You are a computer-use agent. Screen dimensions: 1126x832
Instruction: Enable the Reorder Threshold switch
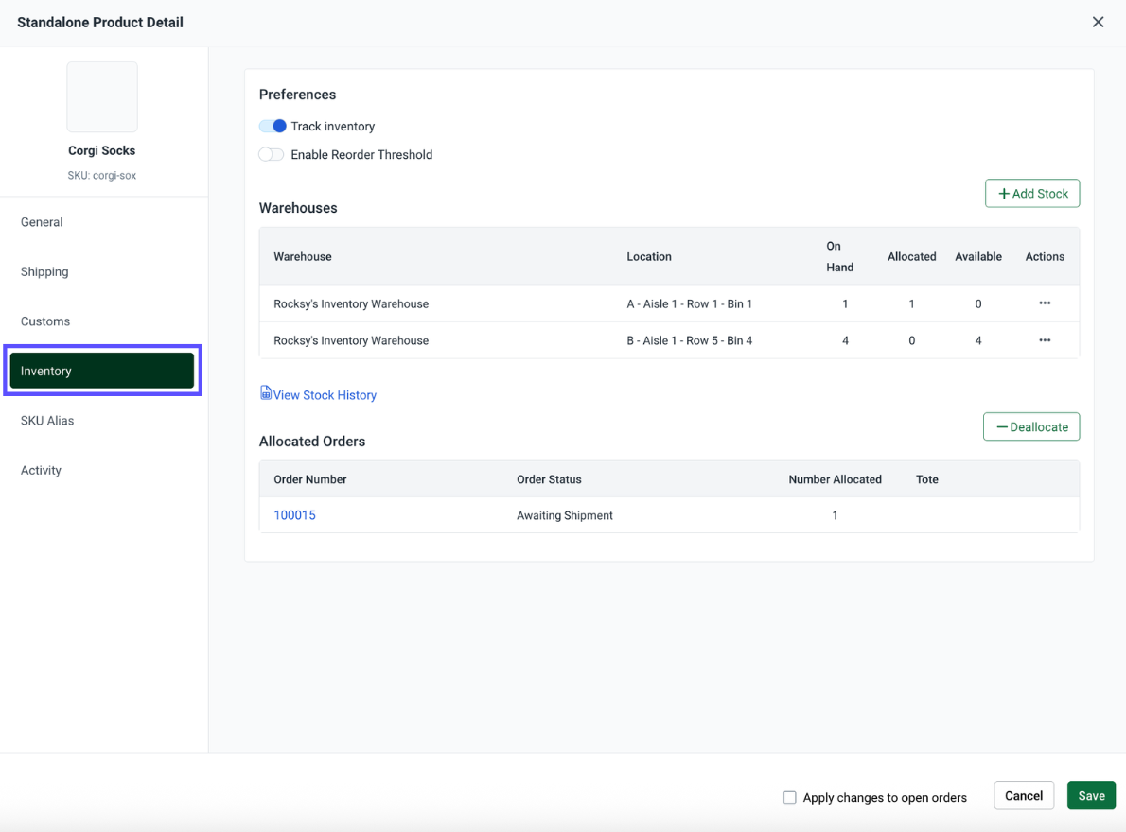272,155
